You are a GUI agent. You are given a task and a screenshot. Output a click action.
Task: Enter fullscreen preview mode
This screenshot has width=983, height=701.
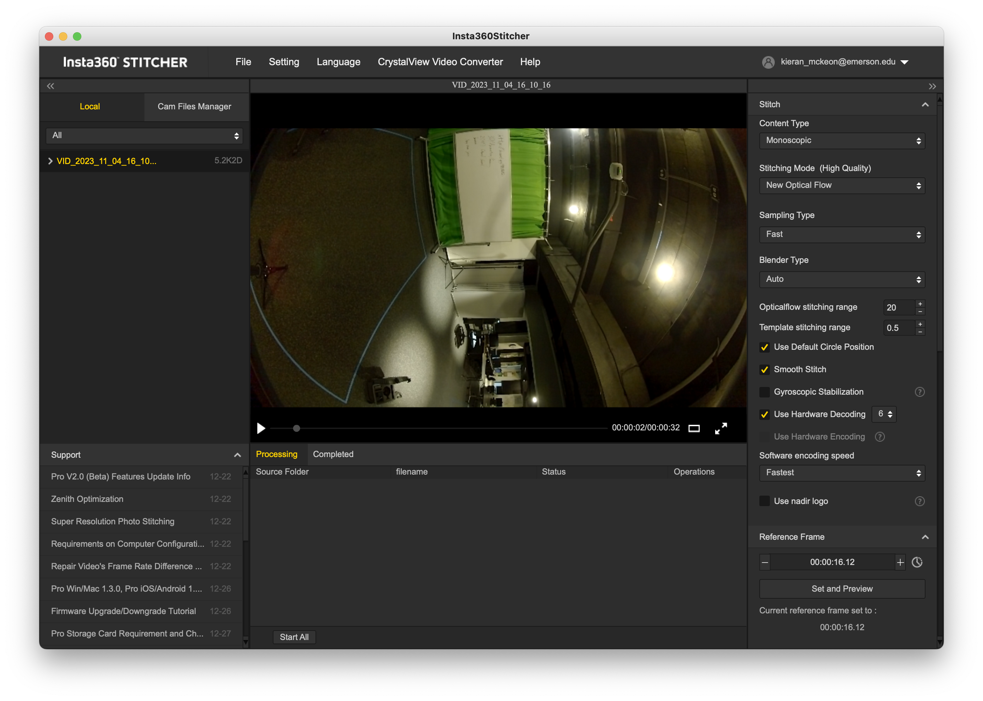(721, 428)
